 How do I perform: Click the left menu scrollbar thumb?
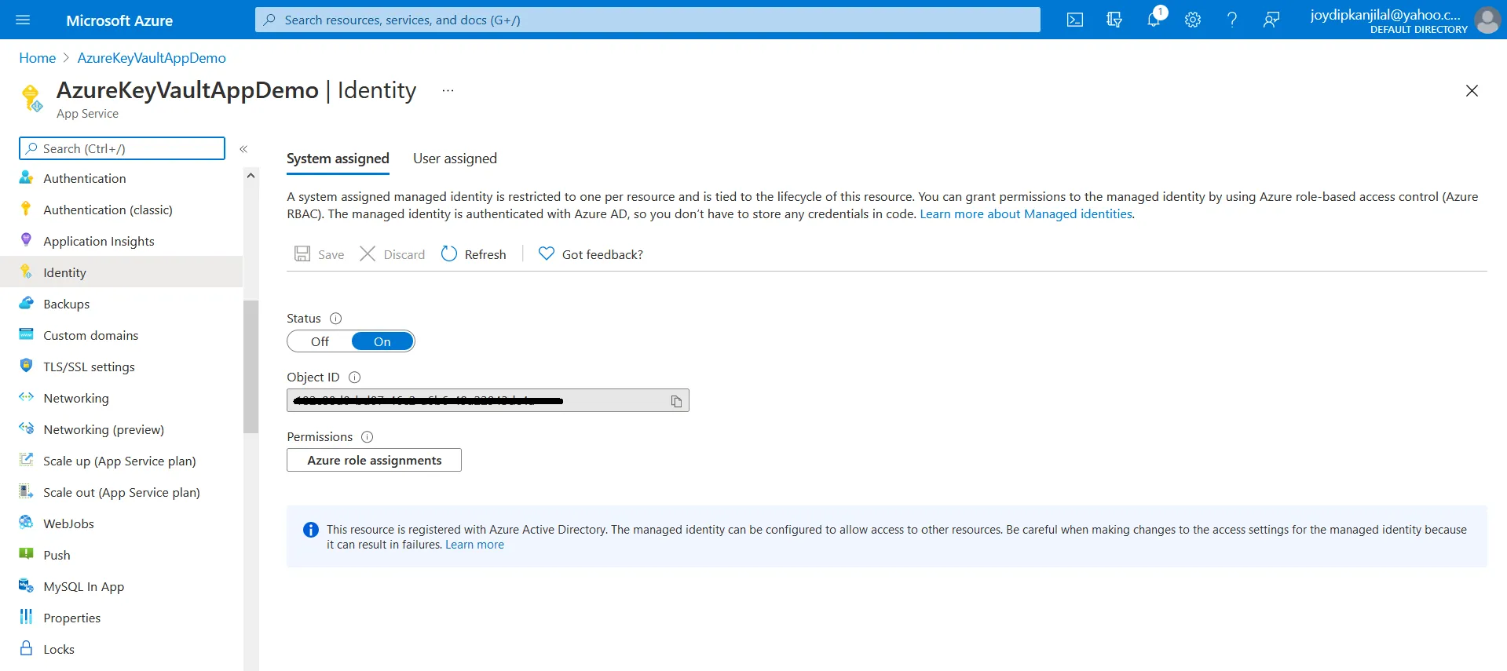pyautogui.click(x=251, y=366)
